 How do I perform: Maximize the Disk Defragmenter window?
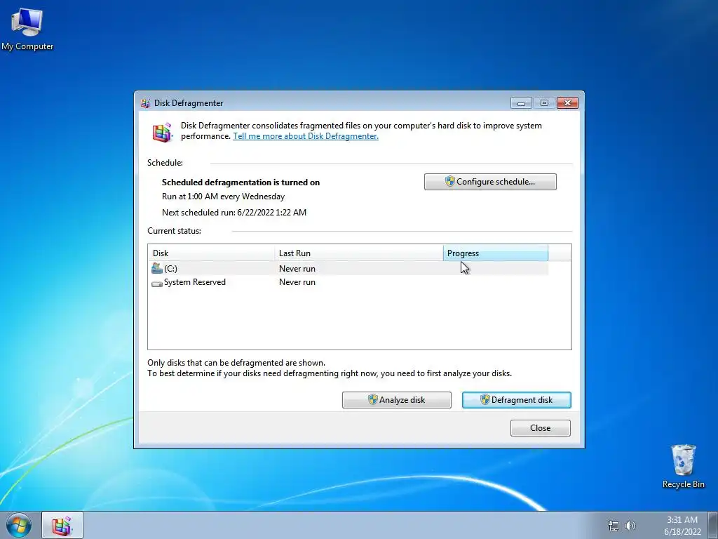[544, 103]
